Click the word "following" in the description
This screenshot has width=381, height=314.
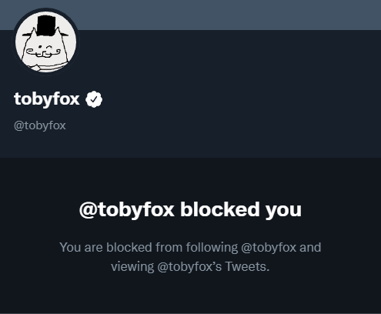[x=212, y=248]
